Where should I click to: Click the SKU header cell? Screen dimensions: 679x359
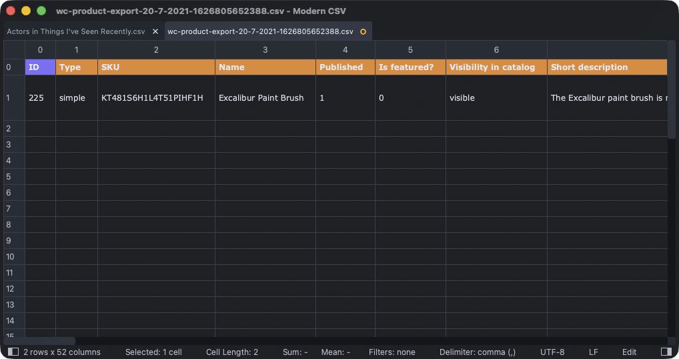click(156, 67)
